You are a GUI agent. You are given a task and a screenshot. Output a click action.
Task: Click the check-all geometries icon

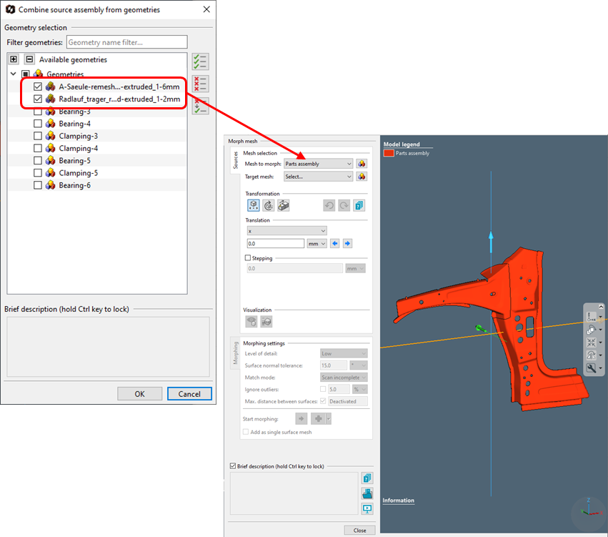[x=201, y=61]
